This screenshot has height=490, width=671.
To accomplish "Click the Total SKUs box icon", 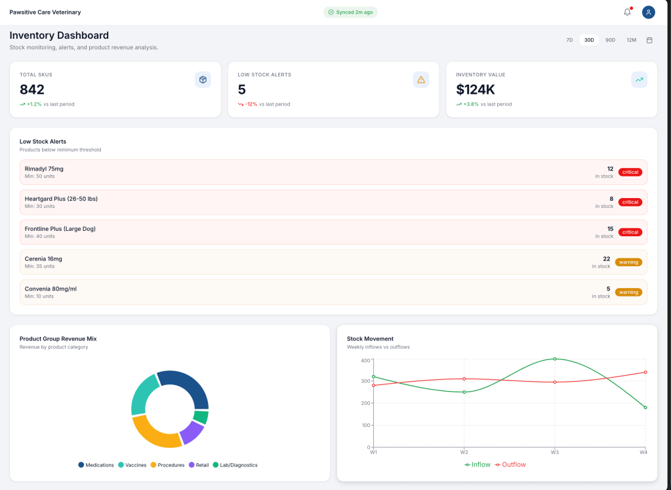I will pyautogui.click(x=203, y=79).
